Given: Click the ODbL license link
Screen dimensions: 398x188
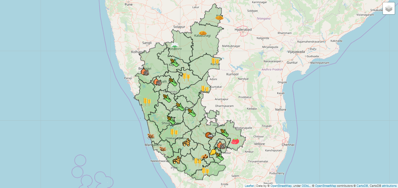Looking at the screenshot, I should tap(306, 186).
